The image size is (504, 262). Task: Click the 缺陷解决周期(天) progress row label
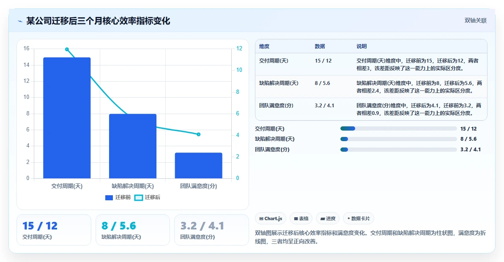(275, 139)
